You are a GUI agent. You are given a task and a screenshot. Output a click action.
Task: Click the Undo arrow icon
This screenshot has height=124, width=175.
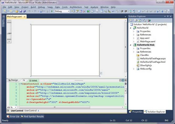coord(29,11)
